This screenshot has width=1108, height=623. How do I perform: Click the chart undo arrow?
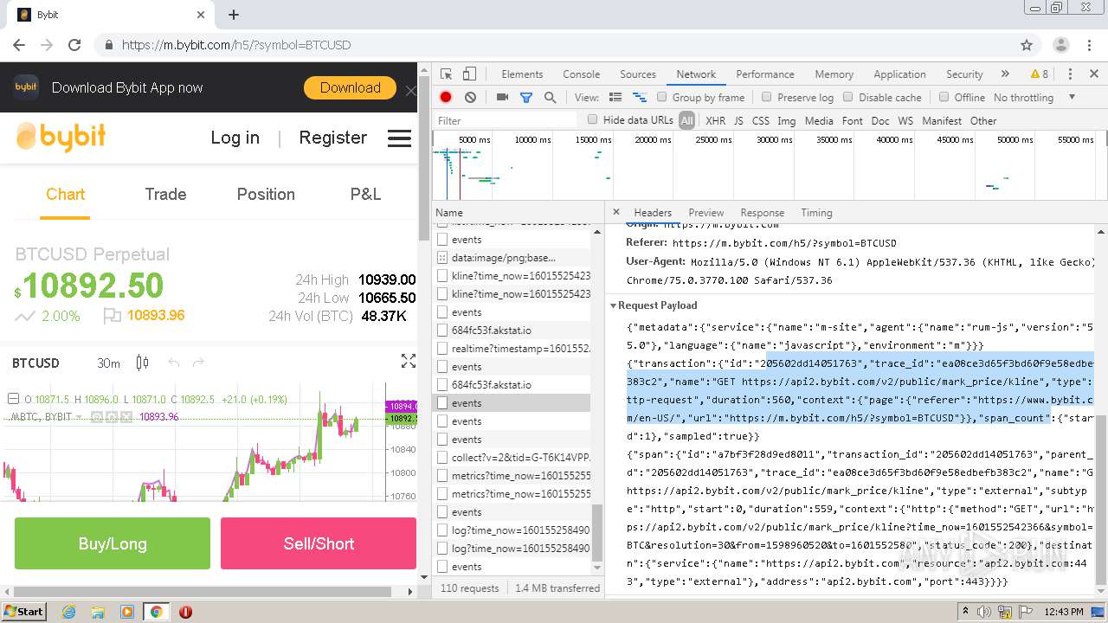pyautogui.click(x=173, y=363)
